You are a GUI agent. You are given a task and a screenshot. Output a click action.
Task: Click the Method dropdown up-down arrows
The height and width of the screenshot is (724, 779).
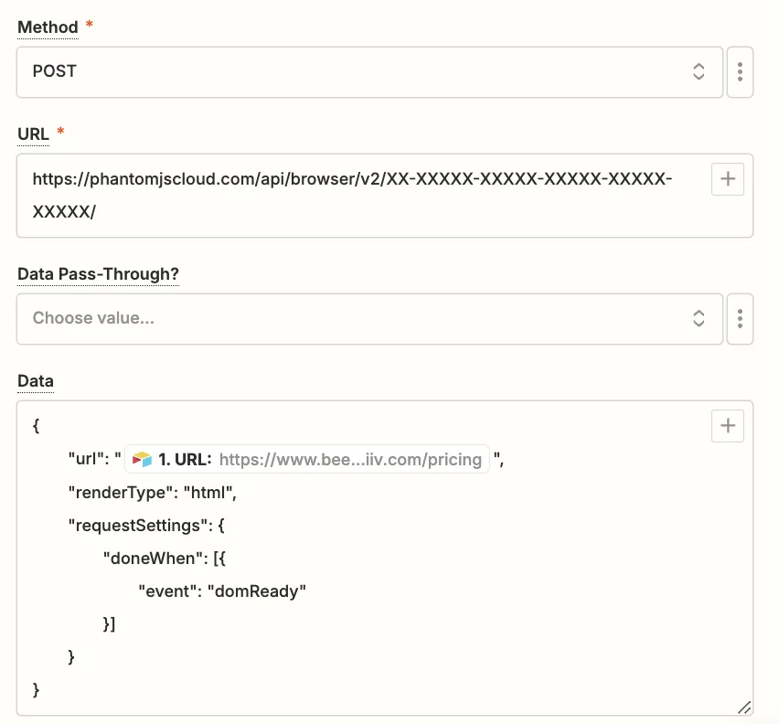point(699,71)
